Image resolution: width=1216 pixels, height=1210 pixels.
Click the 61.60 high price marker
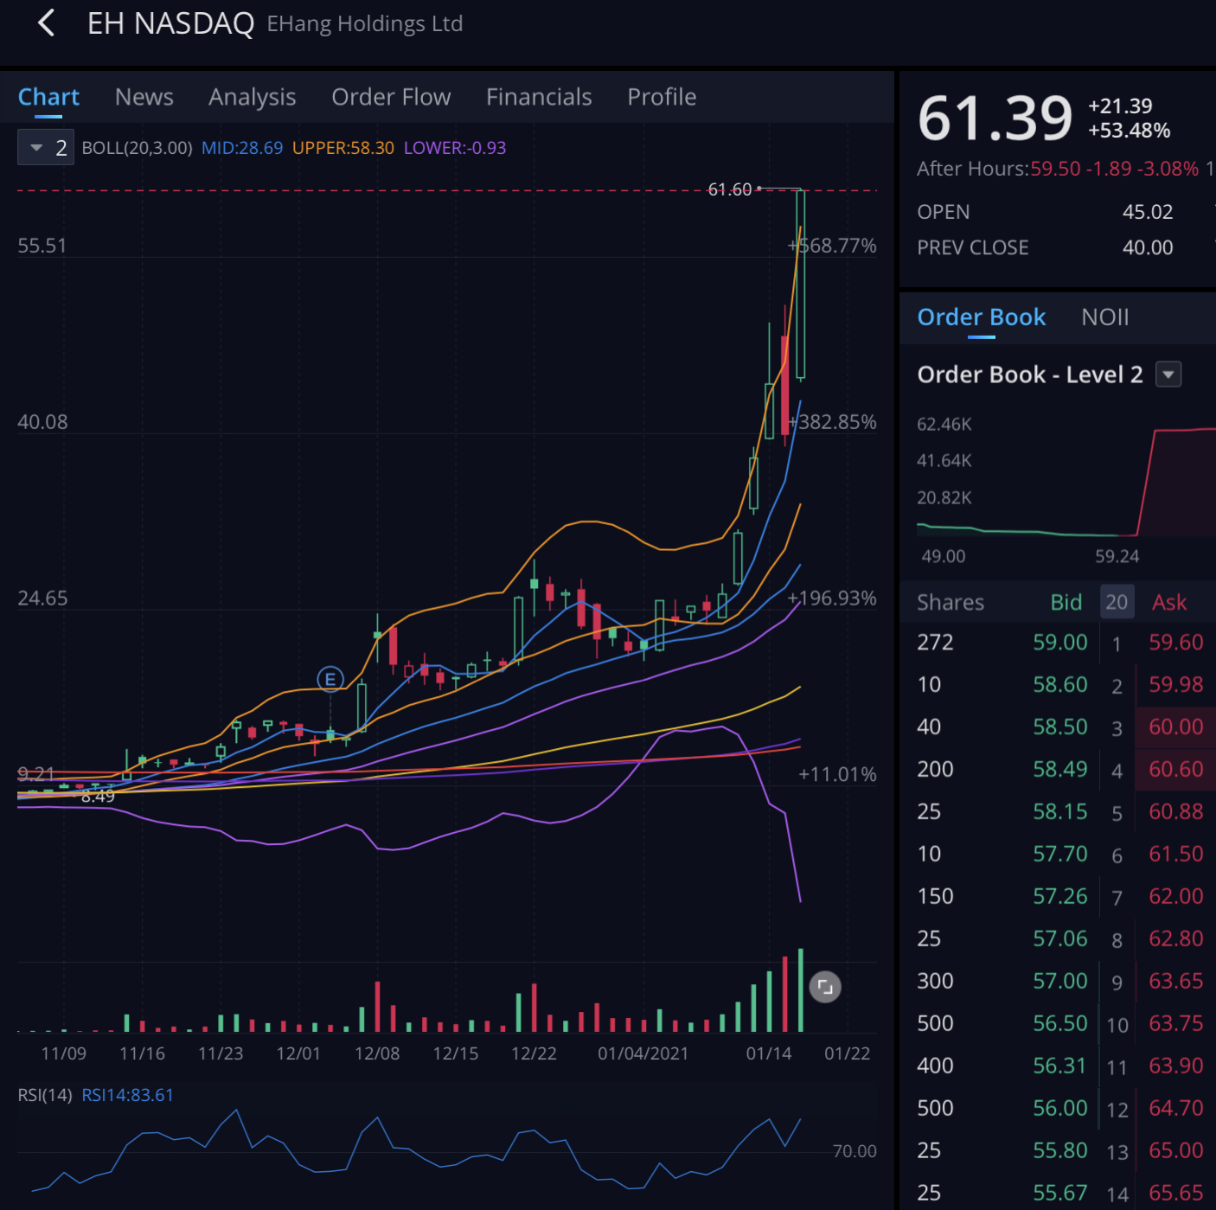(x=730, y=189)
